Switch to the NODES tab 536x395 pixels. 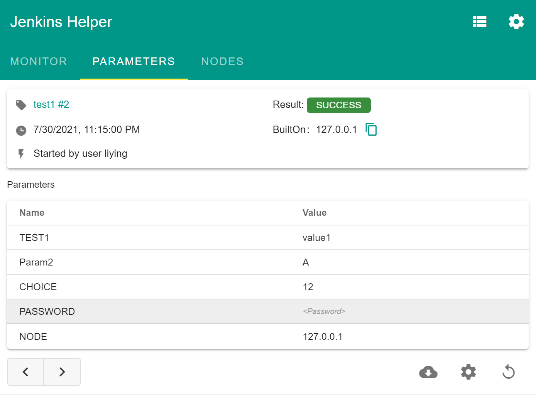coord(222,61)
